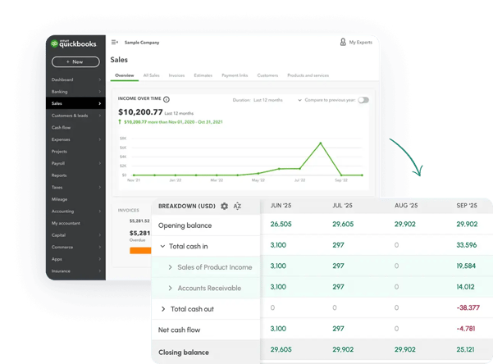Switch to the Overview tab
This screenshot has height=364, width=493.
click(124, 75)
